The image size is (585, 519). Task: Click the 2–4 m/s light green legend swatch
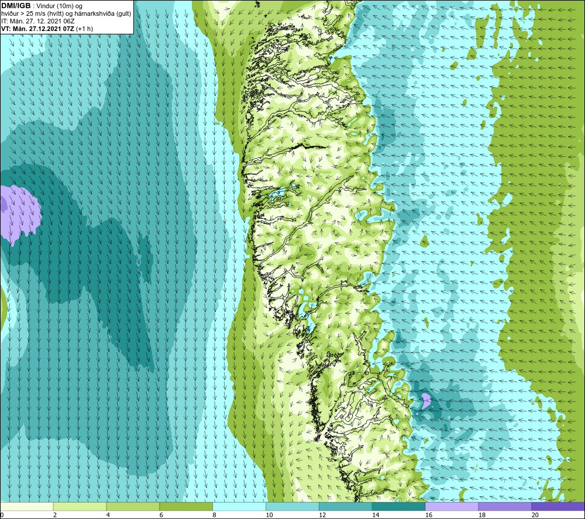click(80, 506)
